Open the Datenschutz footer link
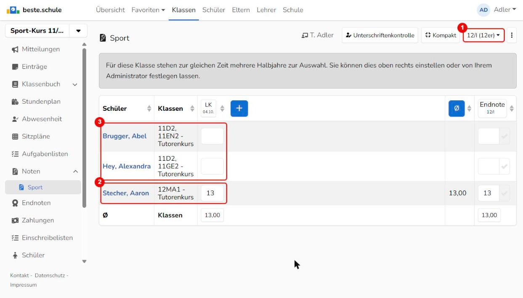Viewport: 523px width, 298px height. [x=49, y=275]
